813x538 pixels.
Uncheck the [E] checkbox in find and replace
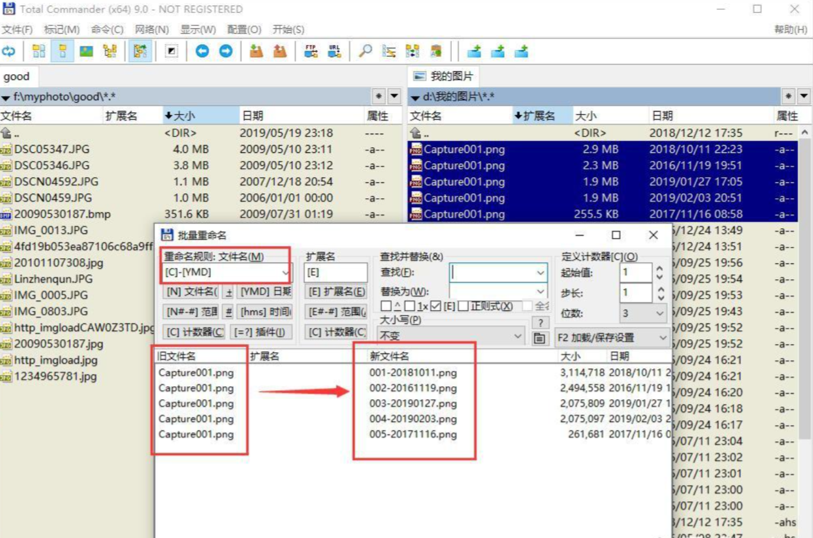[435, 306]
